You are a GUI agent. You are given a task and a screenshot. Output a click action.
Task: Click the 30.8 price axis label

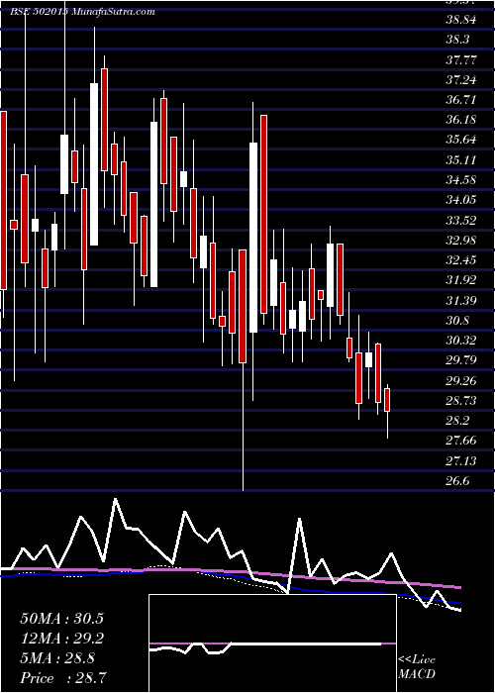[457, 321]
